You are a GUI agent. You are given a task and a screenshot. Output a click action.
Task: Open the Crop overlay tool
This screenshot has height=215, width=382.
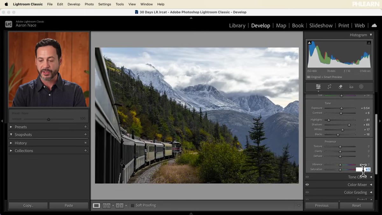pos(329,87)
